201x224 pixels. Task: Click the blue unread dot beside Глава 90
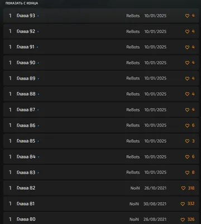(38, 63)
